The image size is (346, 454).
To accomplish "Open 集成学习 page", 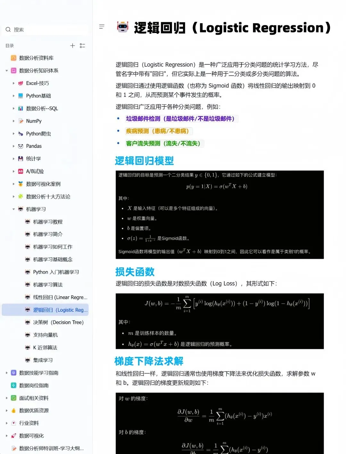I will pyautogui.click(x=43, y=360).
